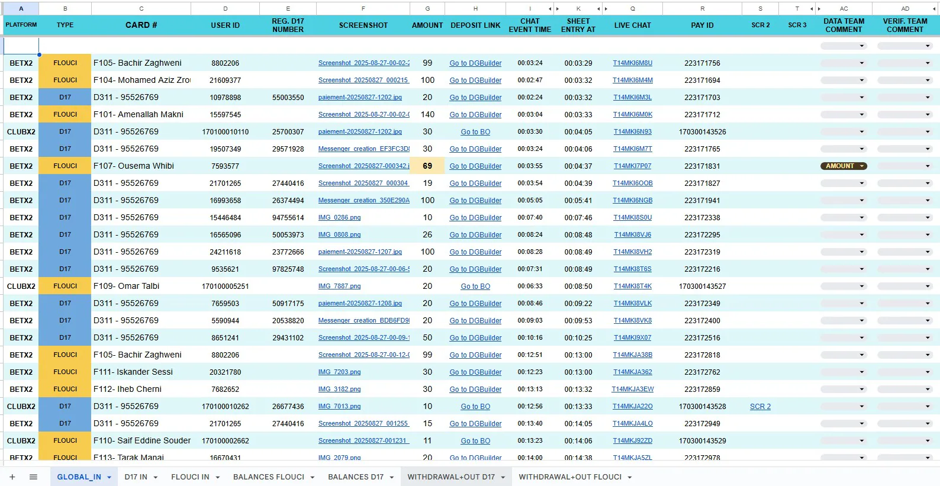Open Go to DGBuilder link for Pay ID 223171756
The image size is (940, 486).
[475, 63]
